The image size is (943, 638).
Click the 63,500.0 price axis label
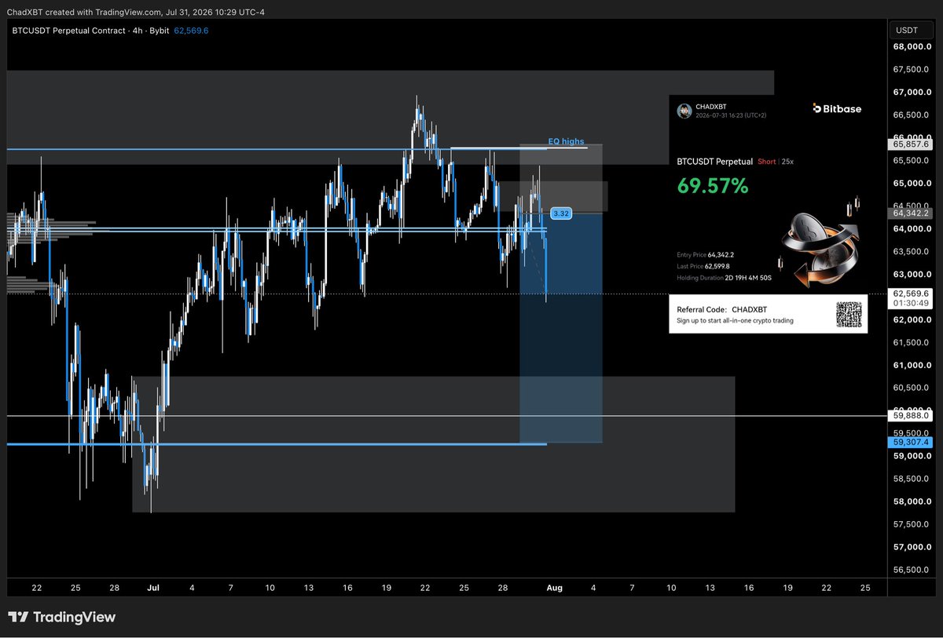(912, 252)
